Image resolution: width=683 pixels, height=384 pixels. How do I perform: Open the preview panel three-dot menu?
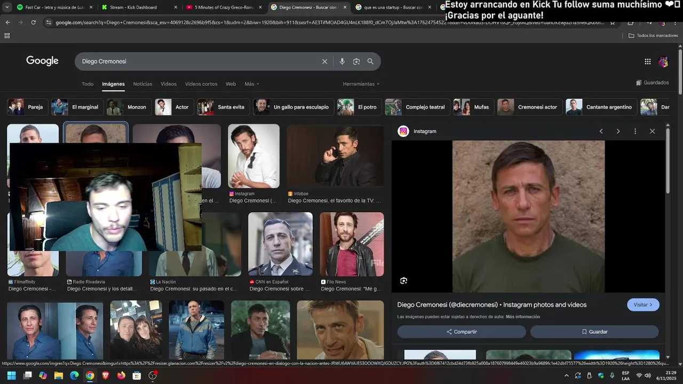click(x=635, y=131)
